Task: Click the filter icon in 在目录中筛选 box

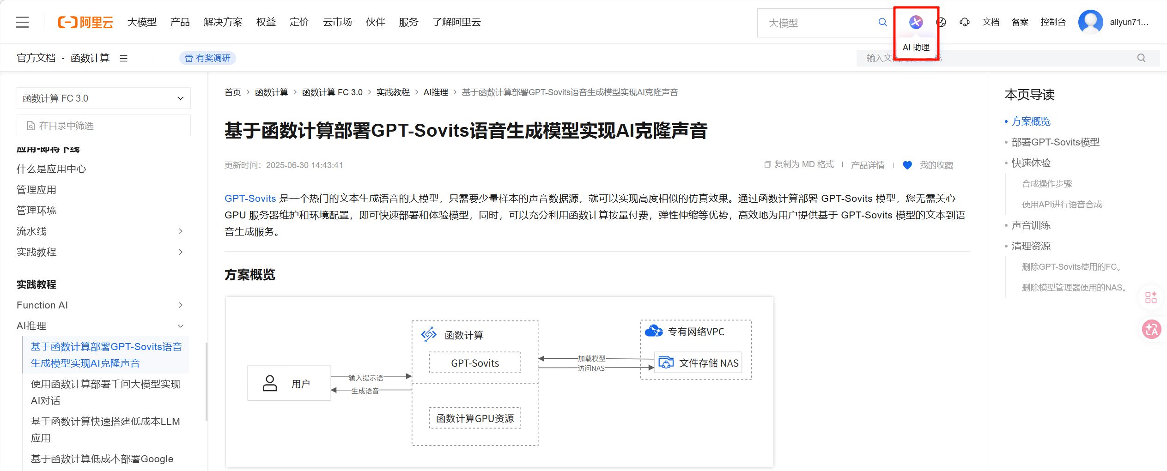Action: (31, 126)
